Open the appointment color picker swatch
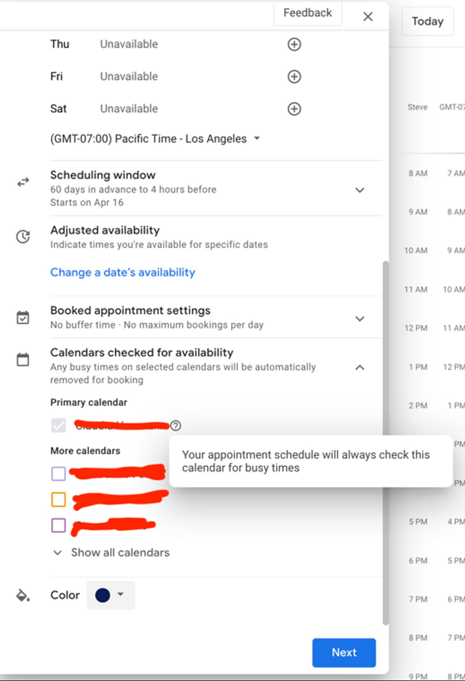The width and height of the screenshot is (465, 681). 110,595
